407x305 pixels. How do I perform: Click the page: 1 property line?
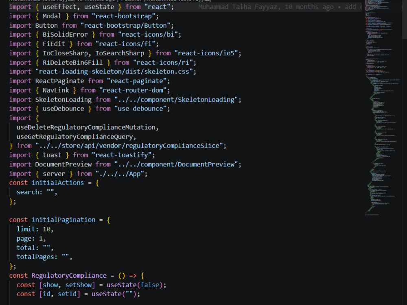pos(31,239)
